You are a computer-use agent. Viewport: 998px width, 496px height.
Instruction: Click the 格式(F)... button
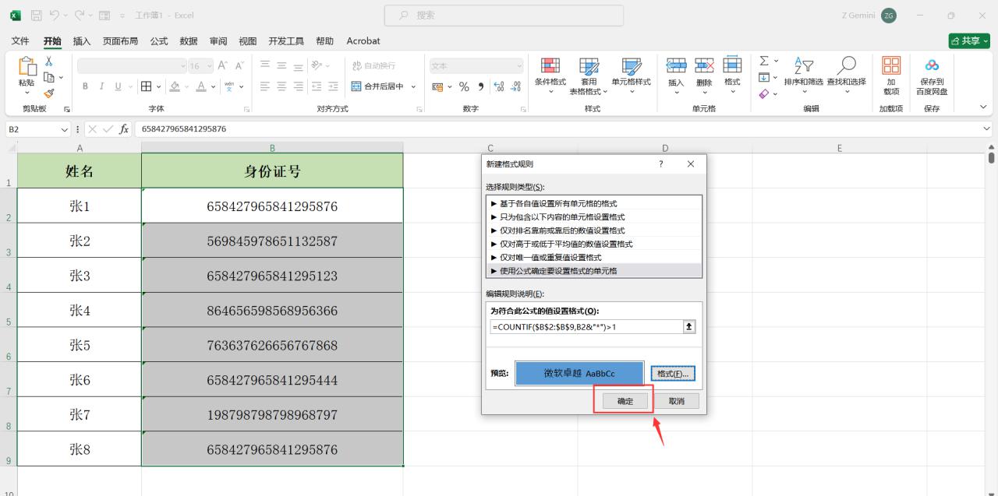click(x=674, y=374)
